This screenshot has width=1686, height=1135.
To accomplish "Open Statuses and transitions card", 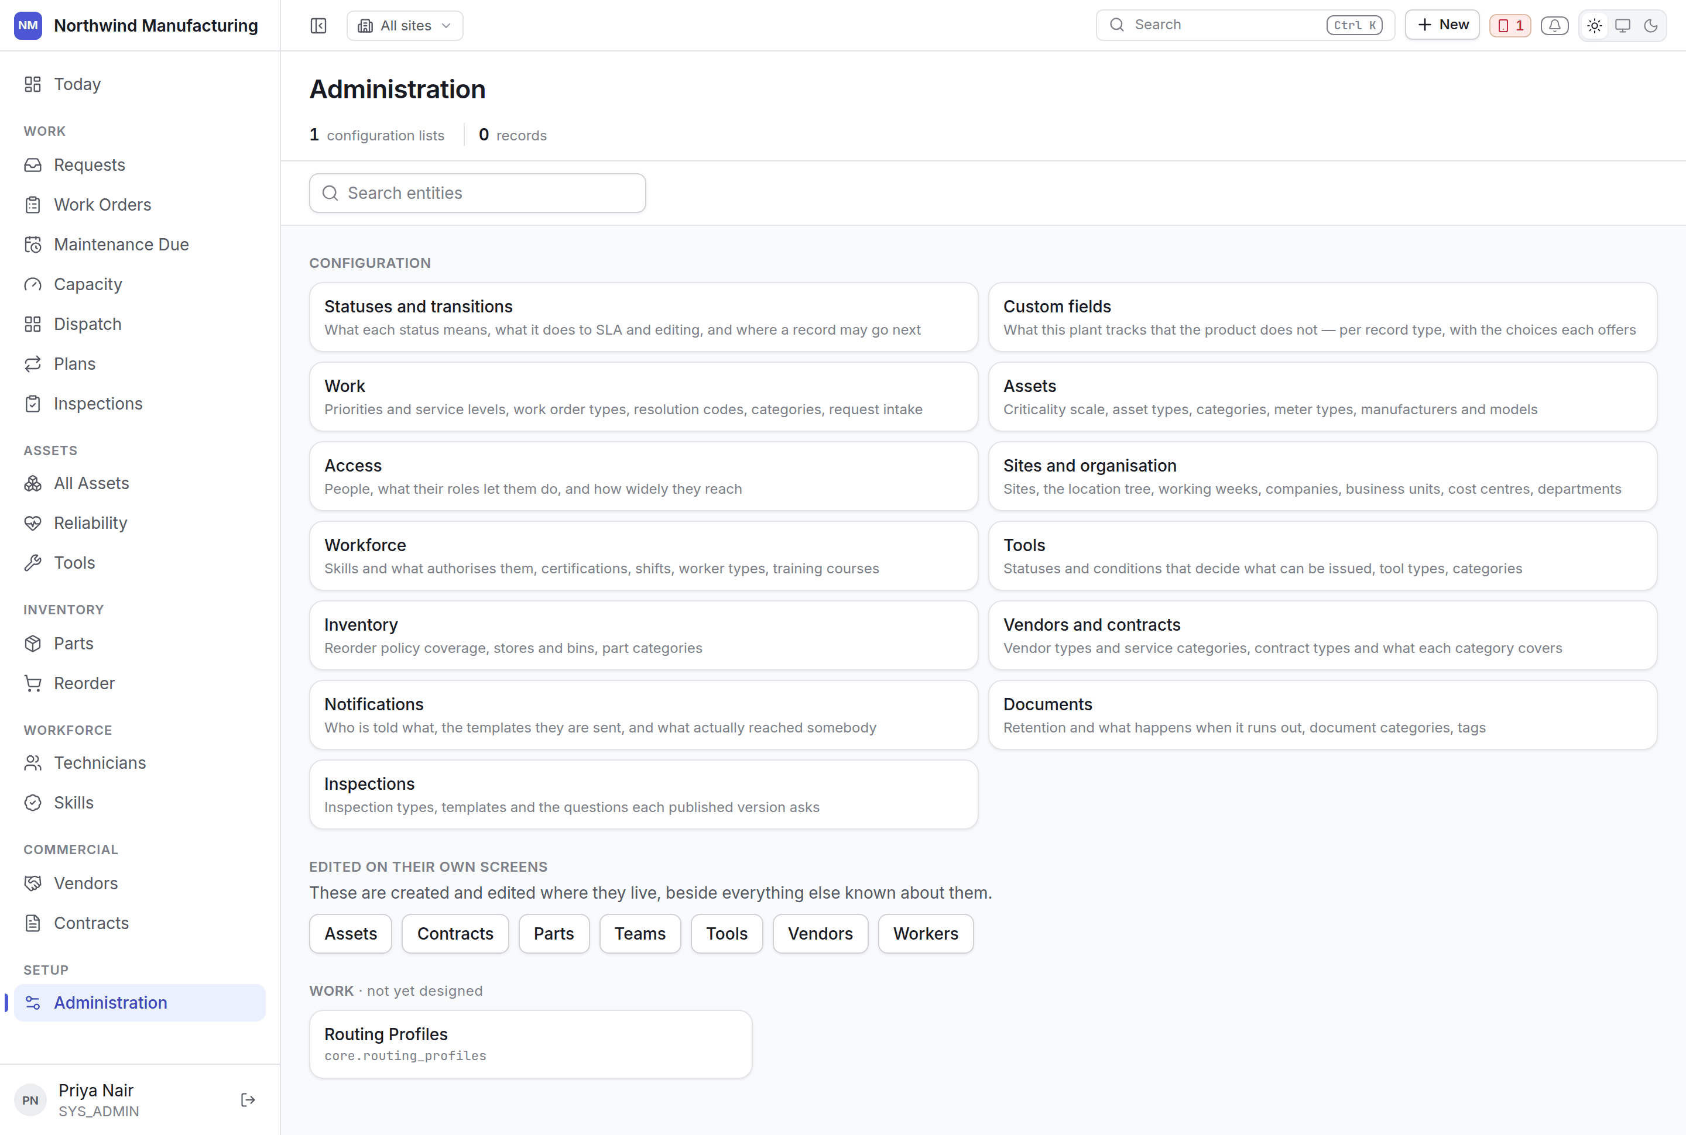I will tap(643, 317).
